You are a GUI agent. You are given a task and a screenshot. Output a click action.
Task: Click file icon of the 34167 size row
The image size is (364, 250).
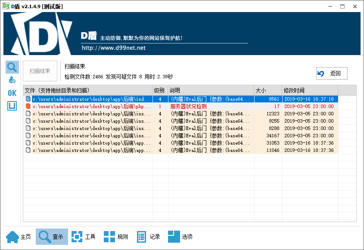click(28, 136)
